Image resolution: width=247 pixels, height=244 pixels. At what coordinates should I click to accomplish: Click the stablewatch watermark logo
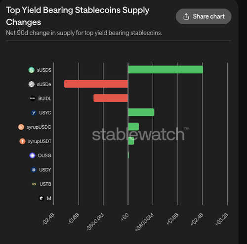(140, 134)
